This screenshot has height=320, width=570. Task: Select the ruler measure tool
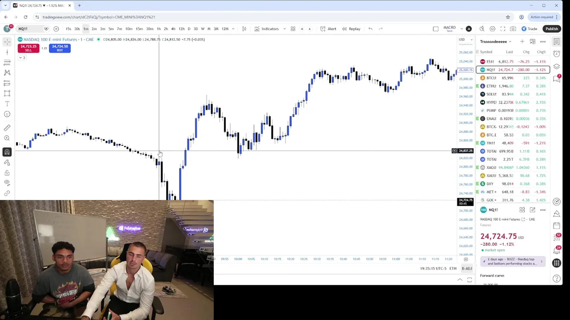click(7, 128)
